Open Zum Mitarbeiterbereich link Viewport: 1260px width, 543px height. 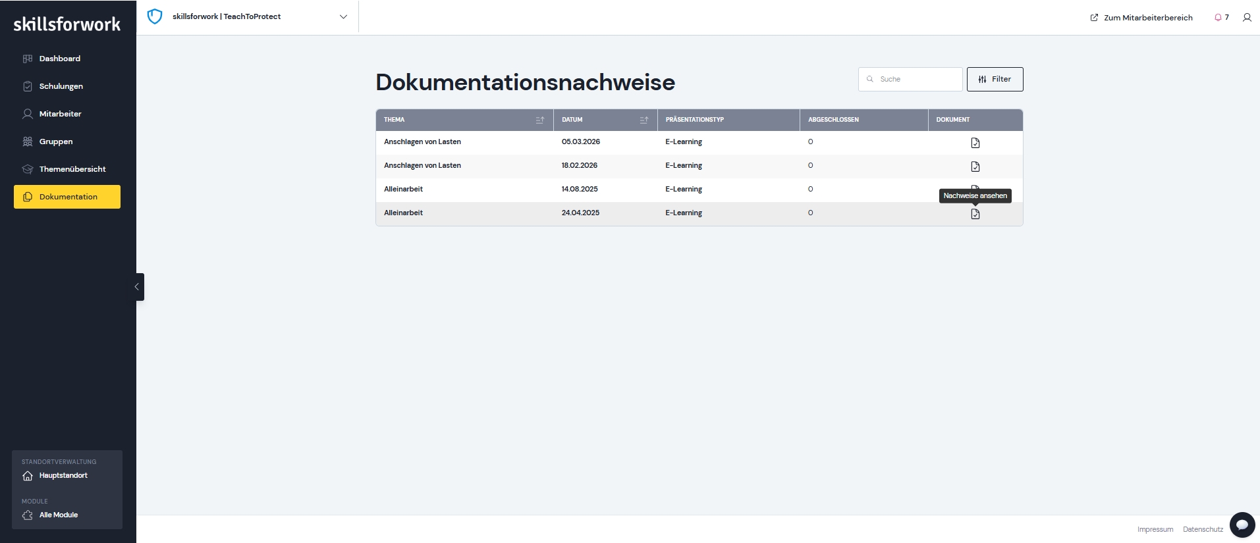(1141, 18)
